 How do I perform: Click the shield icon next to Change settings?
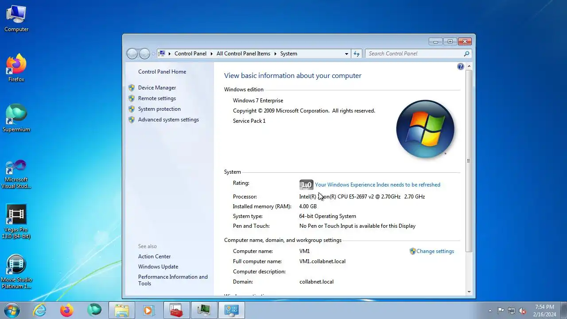click(413, 251)
